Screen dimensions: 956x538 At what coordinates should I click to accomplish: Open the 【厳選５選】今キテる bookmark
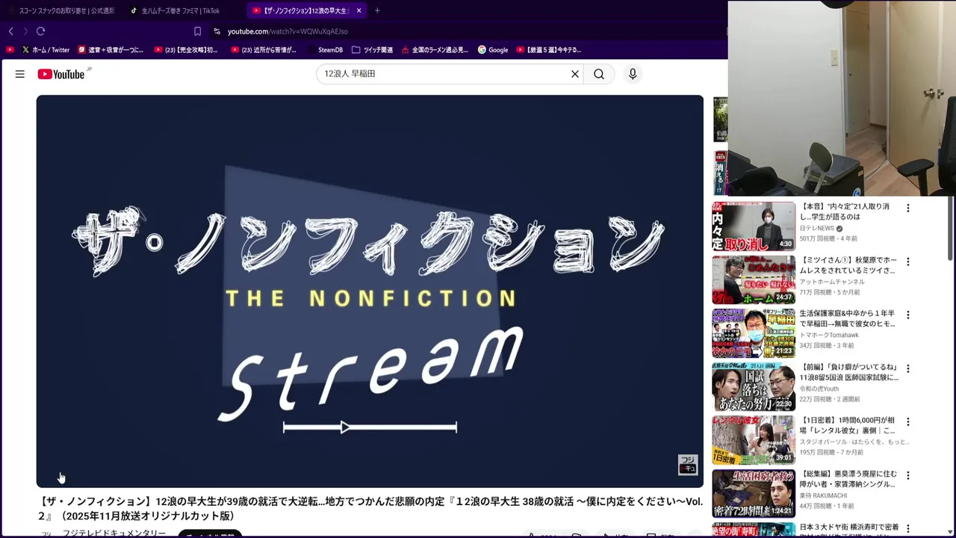point(549,50)
